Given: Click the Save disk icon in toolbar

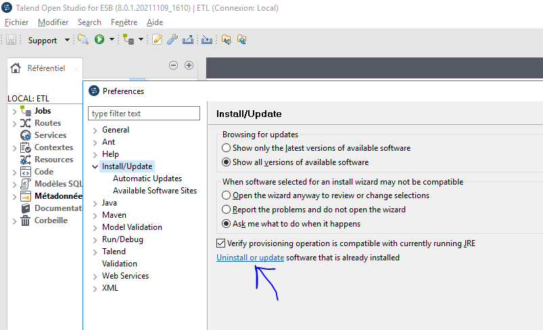Looking at the screenshot, I should coord(11,40).
